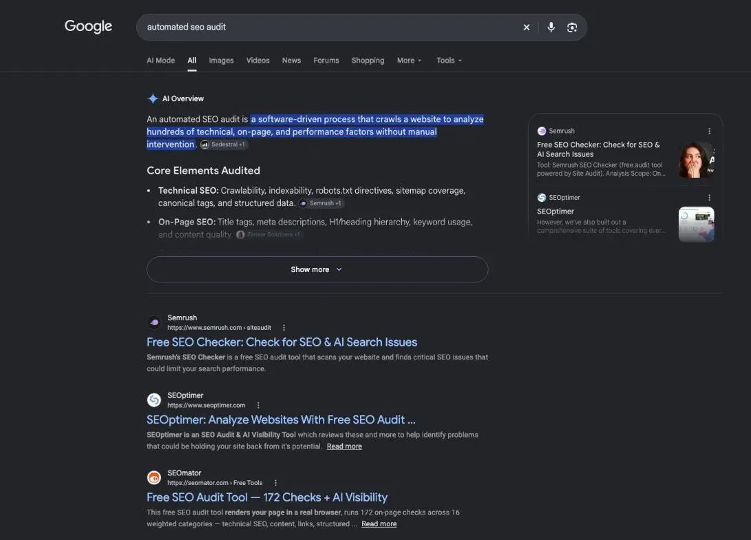Click the Semrush favicon in the search results

(x=154, y=322)
